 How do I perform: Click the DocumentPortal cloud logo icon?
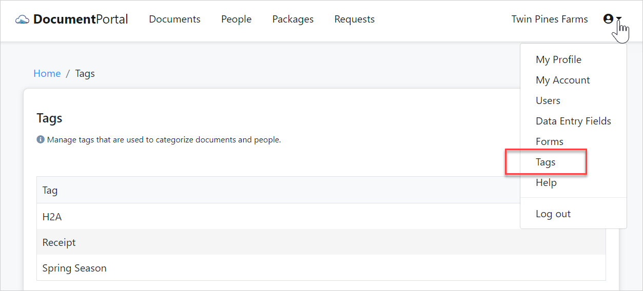click(23, 19)
